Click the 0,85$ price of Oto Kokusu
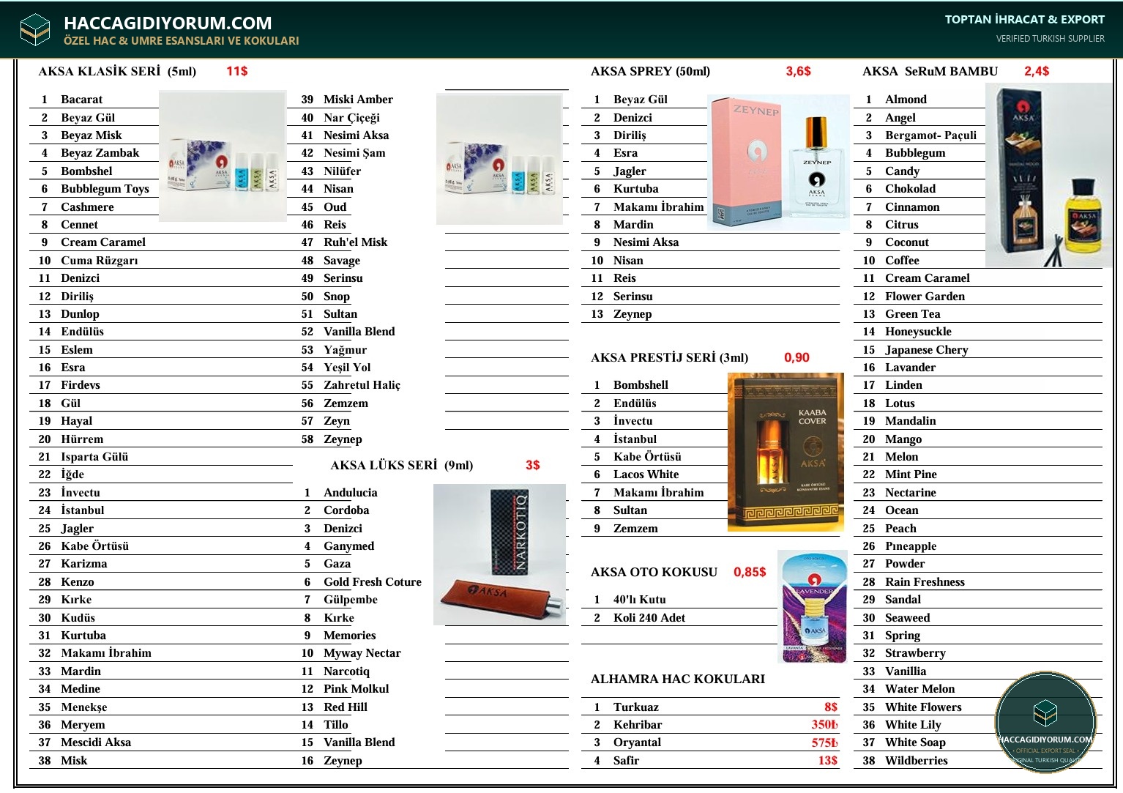Viewport: 1123px width, 793px height. click(750, 572)
